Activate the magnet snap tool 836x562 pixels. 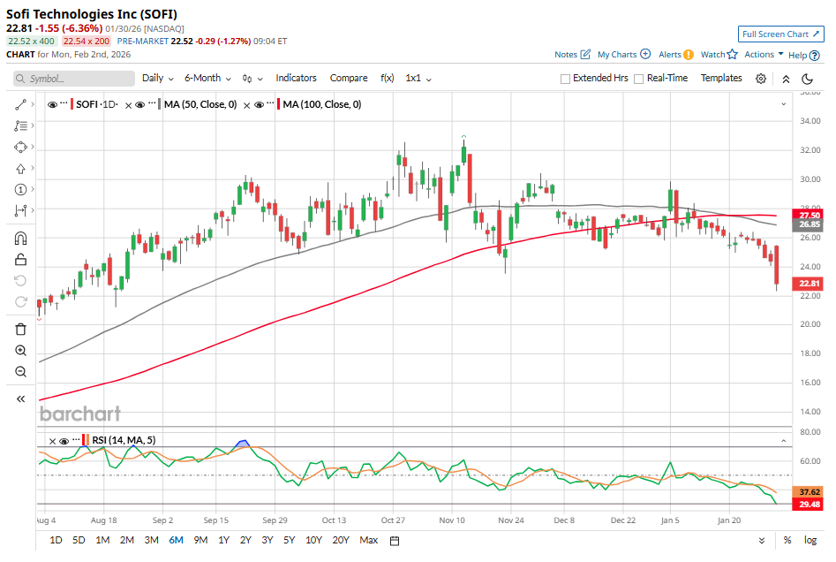[x=20, y=238]
